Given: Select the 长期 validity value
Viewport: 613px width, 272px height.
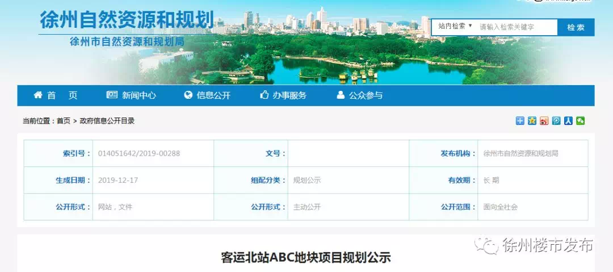Looking at the screenshot, I should pos(491,181).
